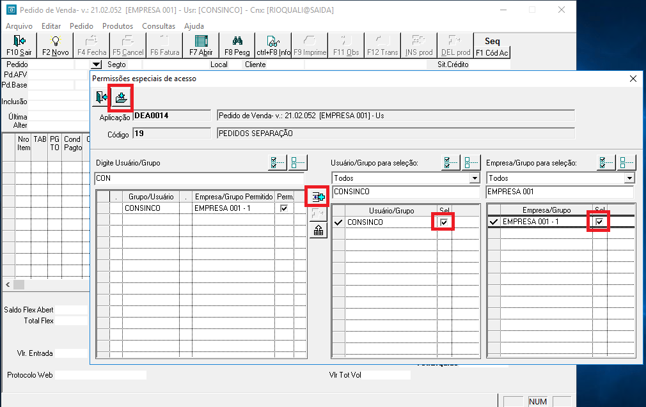Toggle Perm. checkbox for CONSINCO row

pyautogui.click(x=284, y=208)
